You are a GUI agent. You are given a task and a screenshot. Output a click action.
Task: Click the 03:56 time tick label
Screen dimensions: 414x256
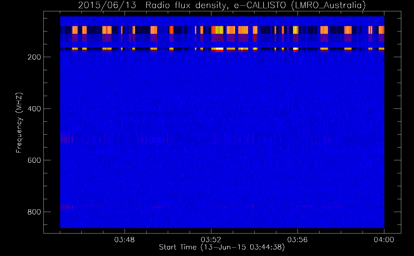click(x=298, y=240)
